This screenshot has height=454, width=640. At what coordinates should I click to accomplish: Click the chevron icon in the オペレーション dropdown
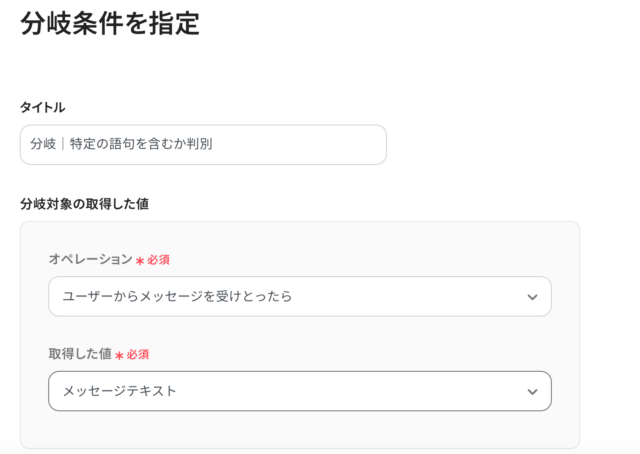[532, 297]
